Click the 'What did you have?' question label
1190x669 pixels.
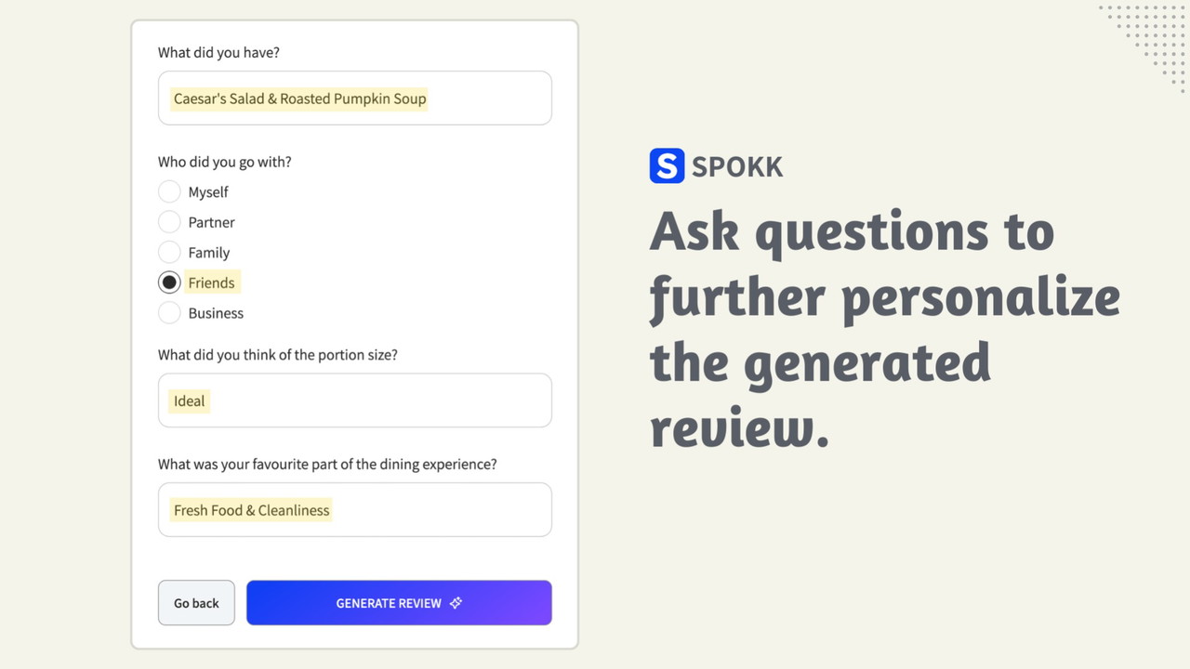[218, 53]
